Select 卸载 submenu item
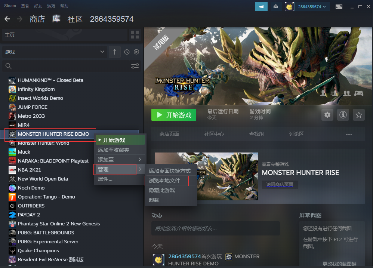373x268 pixels. pos(171,200)
